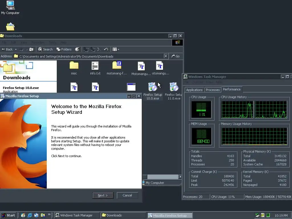
Task: Open the History icon in Downloads toolbar
Action: coord(77,49)
